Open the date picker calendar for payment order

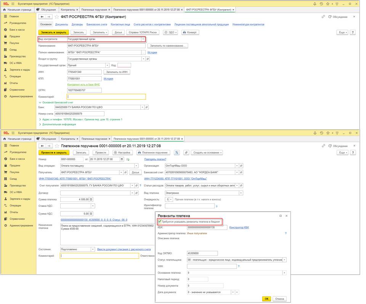click(x=122, y=159)
